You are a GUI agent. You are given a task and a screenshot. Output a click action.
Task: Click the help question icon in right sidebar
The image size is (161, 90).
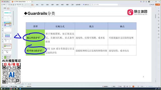point(159,34)
